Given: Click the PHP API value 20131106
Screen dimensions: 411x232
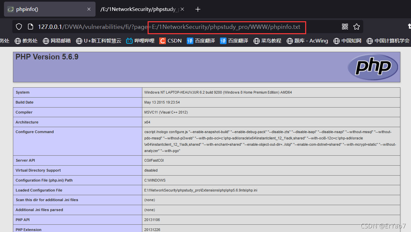Looking at the screenshot, I should click(x=152, y=220).
